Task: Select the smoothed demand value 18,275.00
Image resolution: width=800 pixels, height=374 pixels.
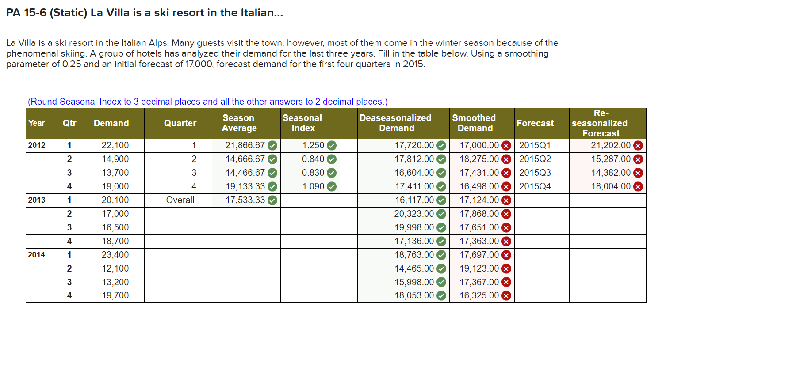Action: point(479,159)
